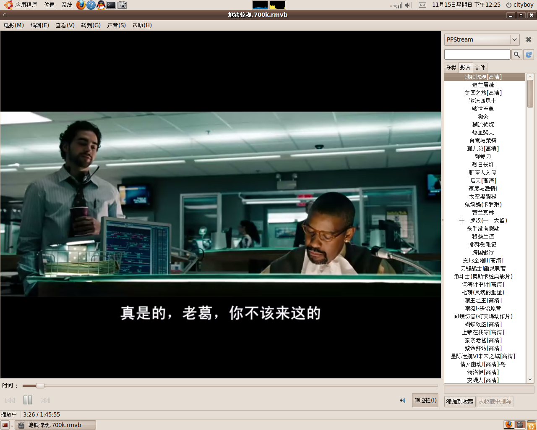Switch to the 分类 tab
This screenshot has height=430, width=537.
point(451,68)
